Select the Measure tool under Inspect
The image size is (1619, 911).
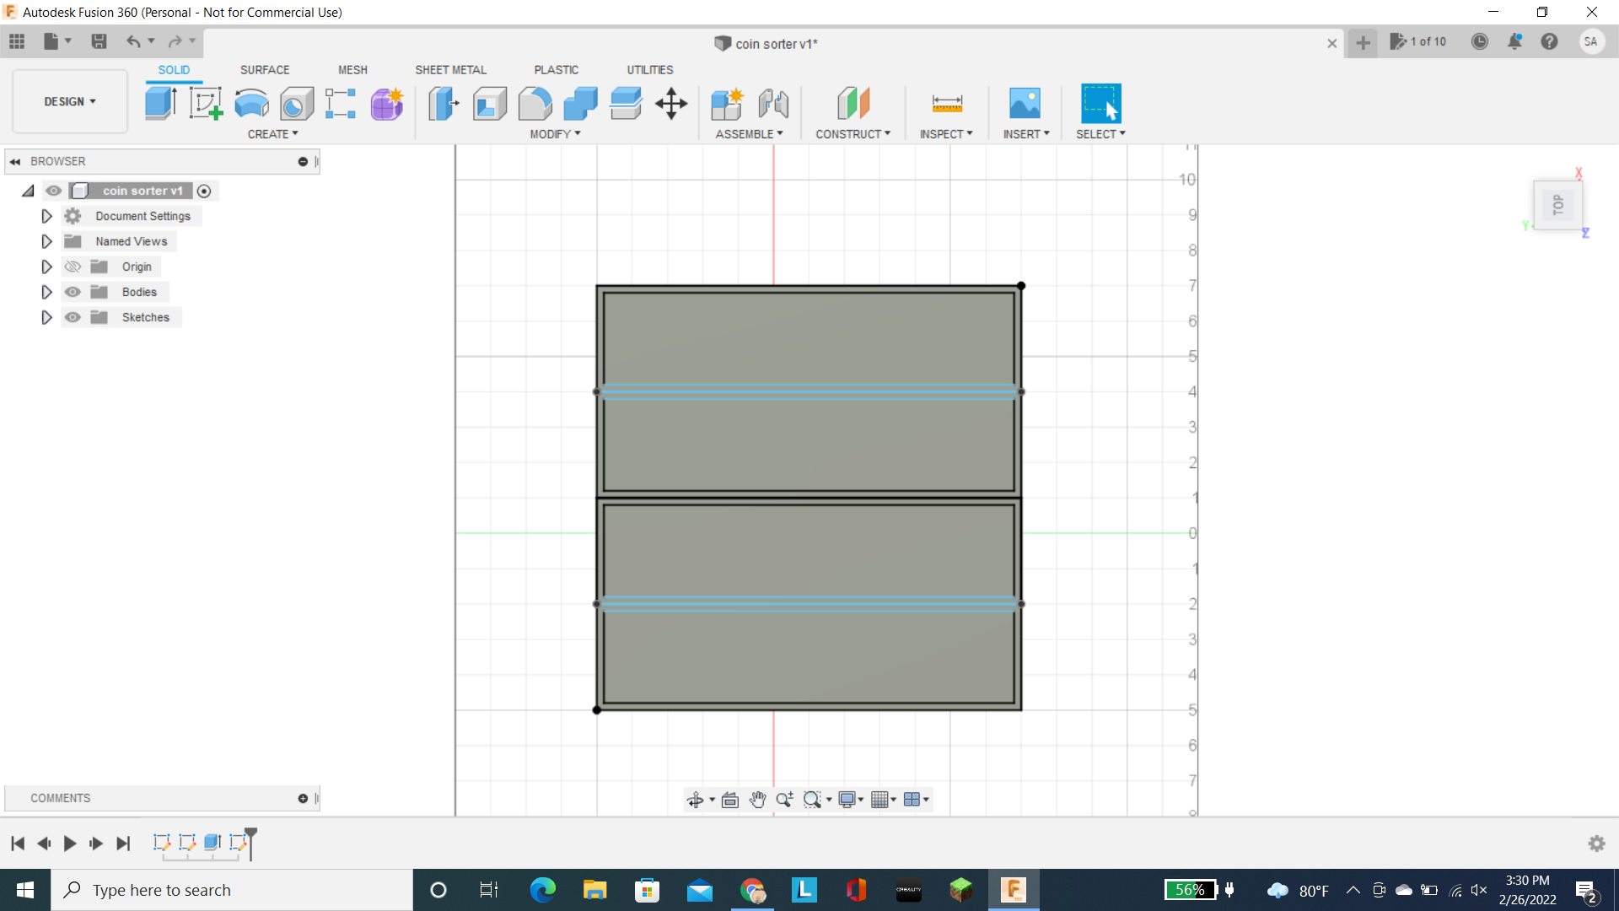click(946, 103)
